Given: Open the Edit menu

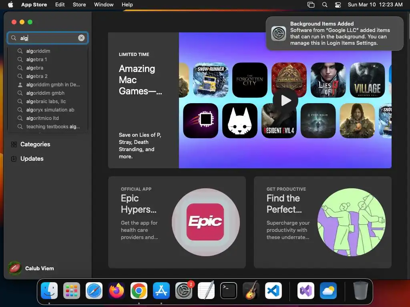Looking at the screenshot, I should click(x=60, y=5).
